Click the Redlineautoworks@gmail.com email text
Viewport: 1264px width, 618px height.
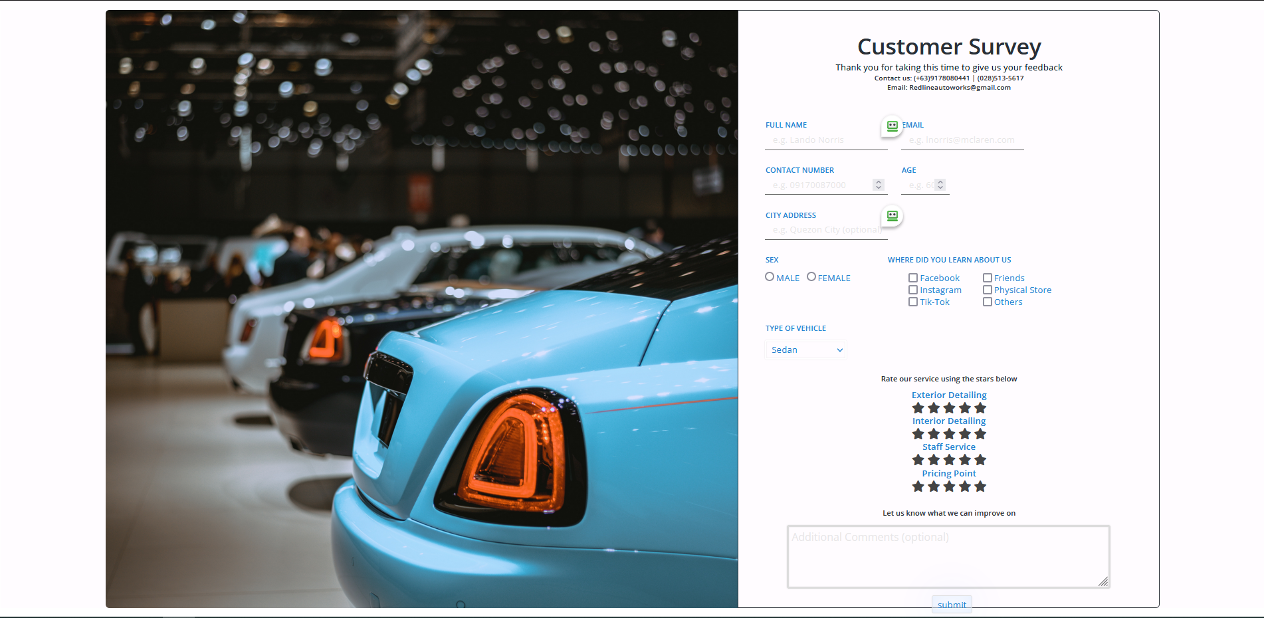coord(960,87)
